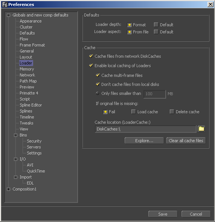Open Spline Editor preferences
This screenshot has width=215, height=222.
coord(31,105)
